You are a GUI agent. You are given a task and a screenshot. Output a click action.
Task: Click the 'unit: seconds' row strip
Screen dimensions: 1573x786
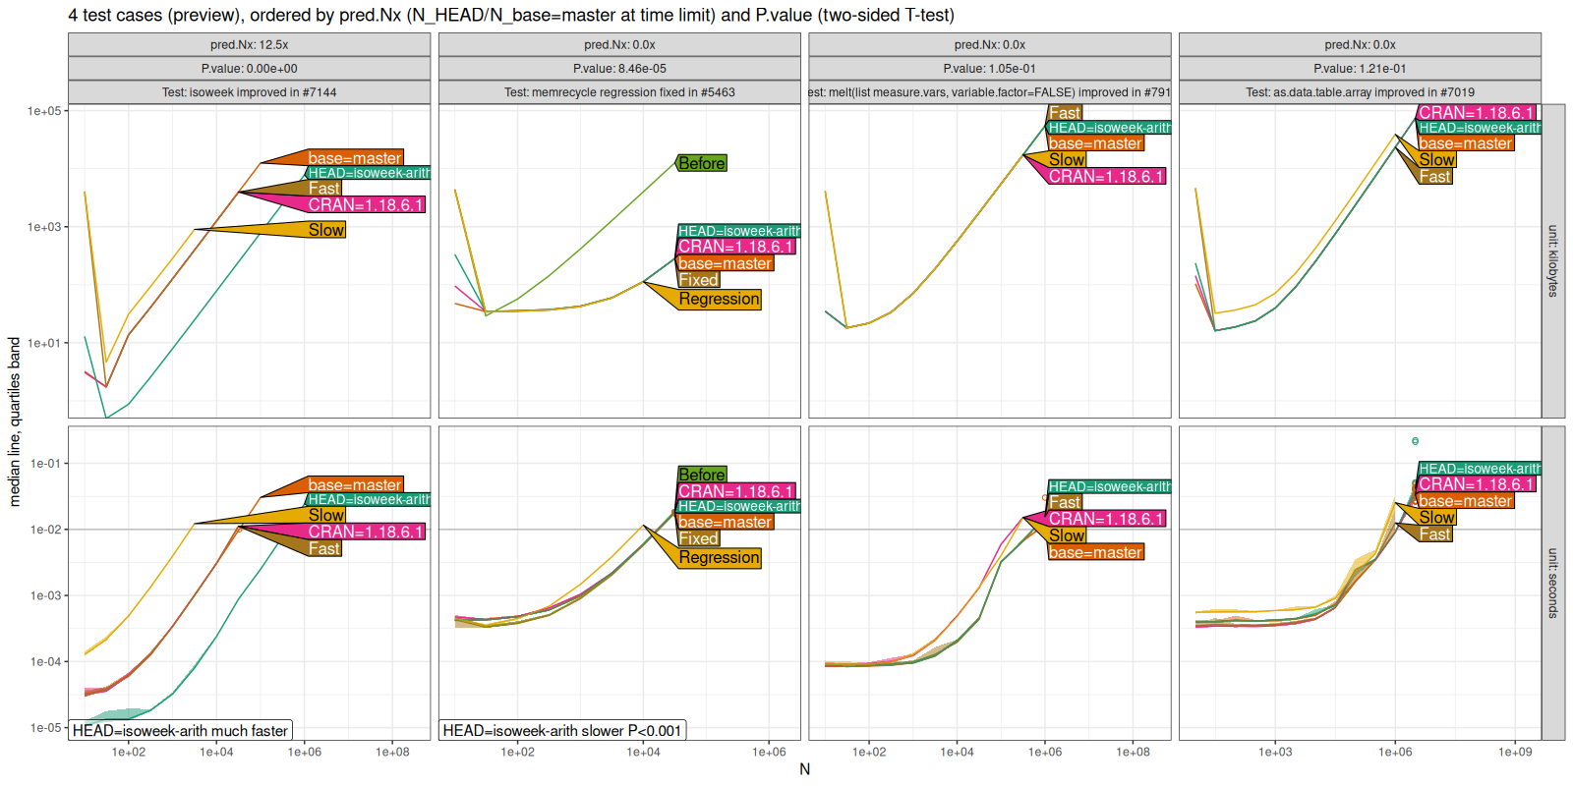coord(1553,583)
